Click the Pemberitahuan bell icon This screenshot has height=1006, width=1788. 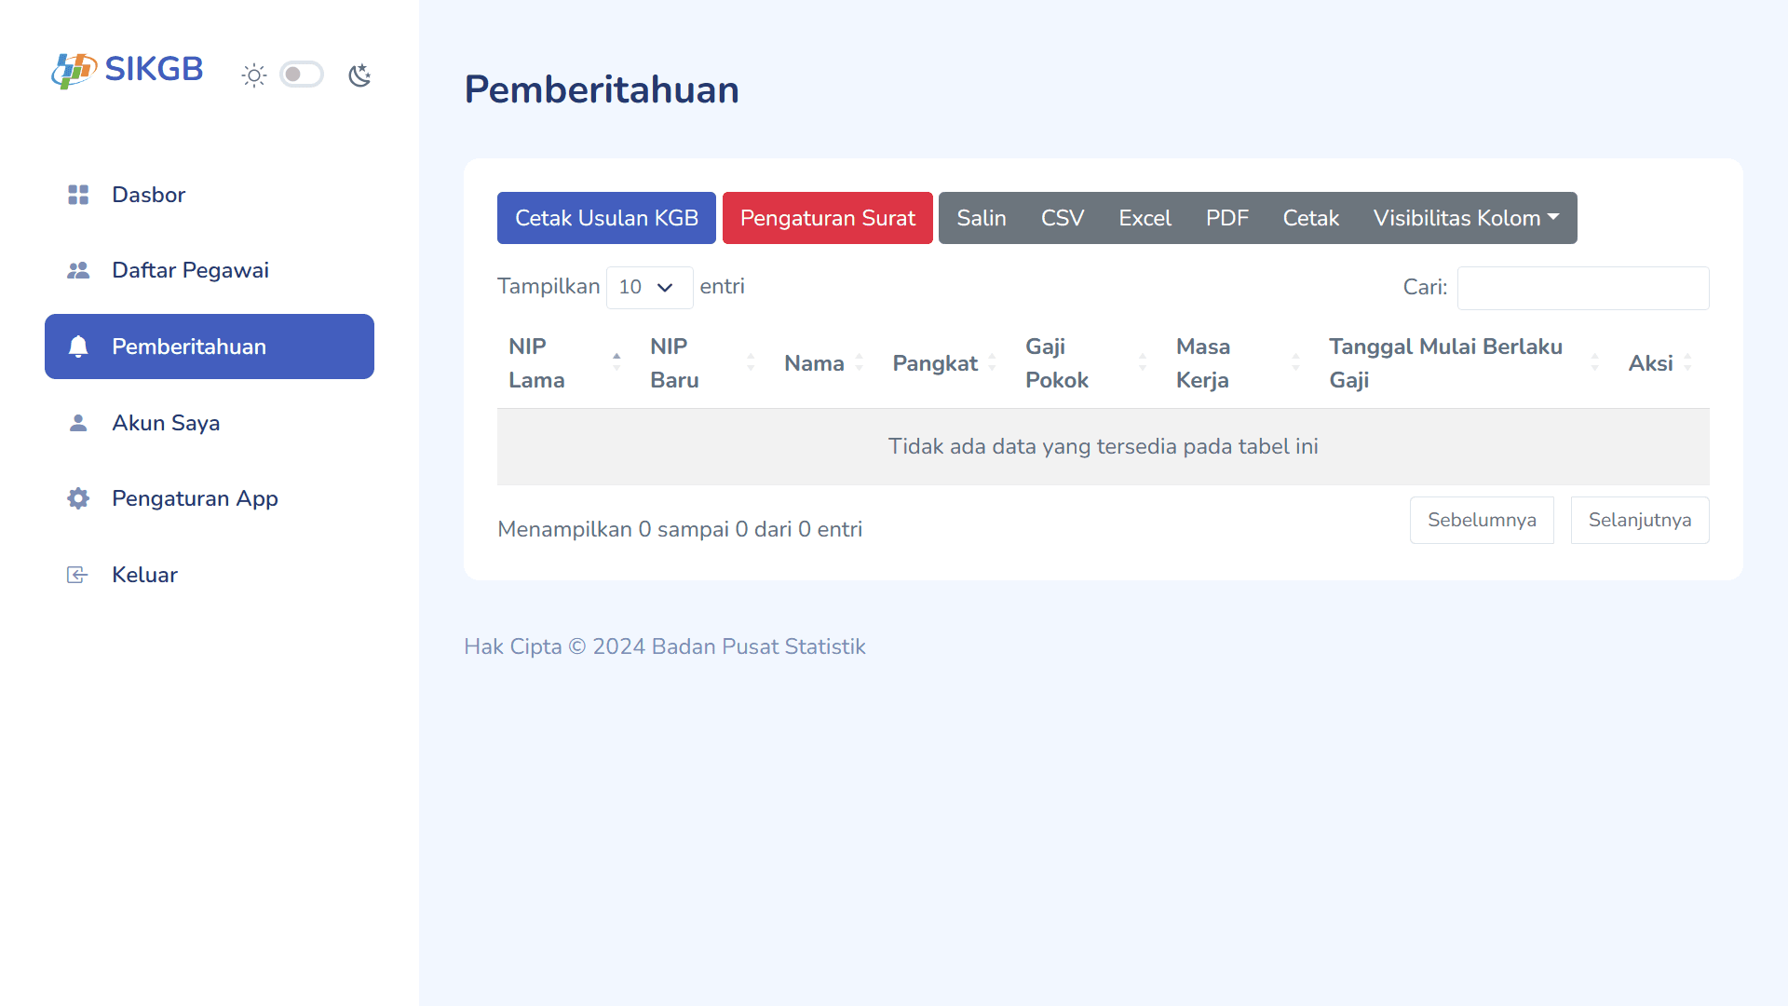[78, 346]
